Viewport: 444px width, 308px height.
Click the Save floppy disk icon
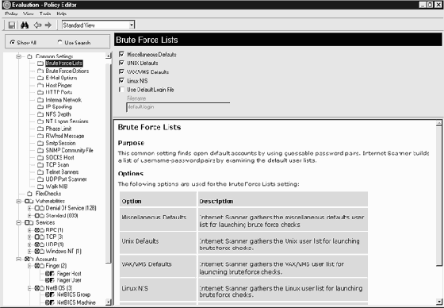tap(12, 25)
